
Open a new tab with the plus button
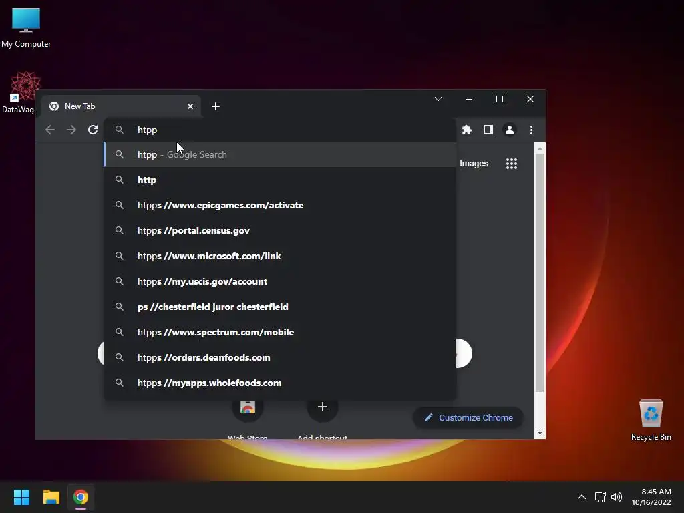[x=216, y=106]
